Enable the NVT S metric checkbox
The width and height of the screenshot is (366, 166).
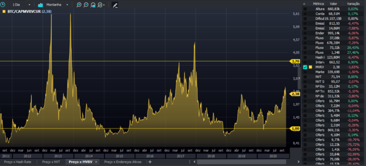[305, 82]
